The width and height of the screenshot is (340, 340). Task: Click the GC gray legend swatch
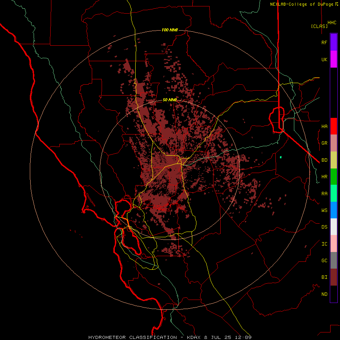334,260
